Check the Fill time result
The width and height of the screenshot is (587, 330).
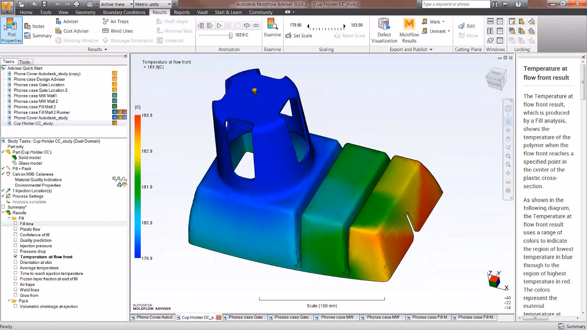point(15,223)
